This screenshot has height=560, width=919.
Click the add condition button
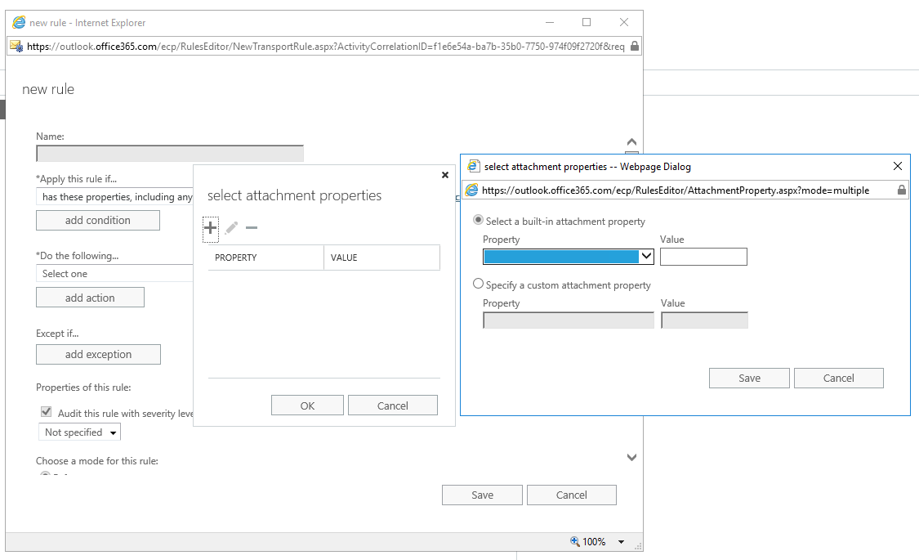pyautogui.click(x=98, y=221)
